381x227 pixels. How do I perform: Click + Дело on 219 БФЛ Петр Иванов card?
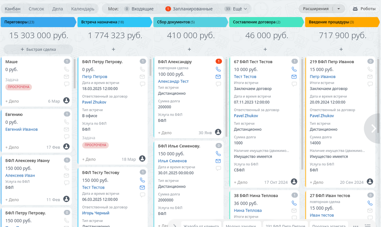(x=316, y=182)
